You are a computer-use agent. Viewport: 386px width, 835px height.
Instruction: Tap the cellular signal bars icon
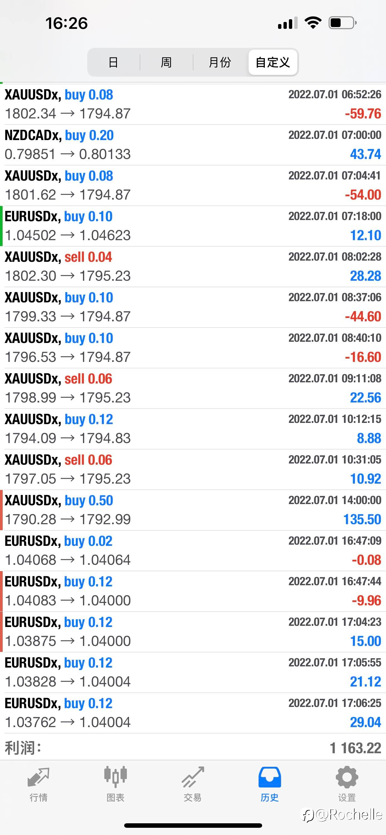(288, 23)
